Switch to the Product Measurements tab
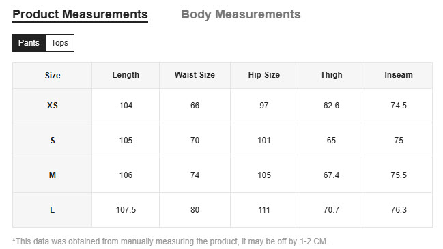The width and height of the screenshot is (443, 249). pos(80,14)
